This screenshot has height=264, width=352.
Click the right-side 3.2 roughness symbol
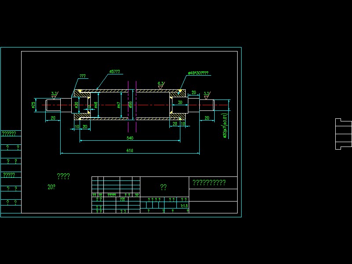tap(206, 93)
